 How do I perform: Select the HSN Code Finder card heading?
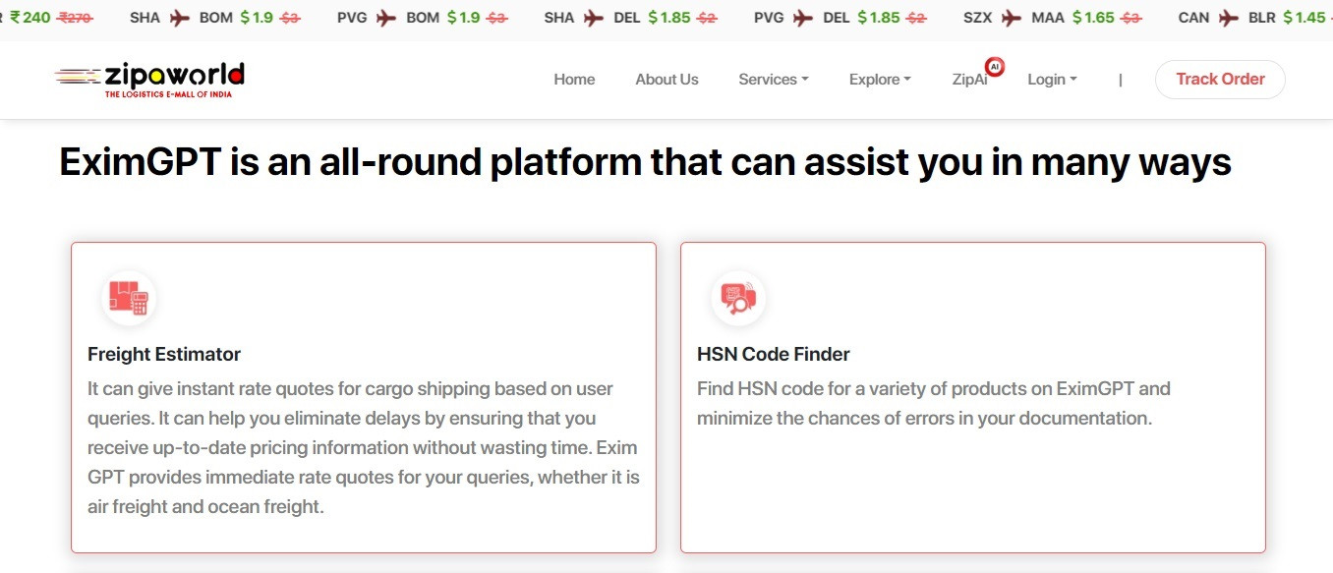[774, 355]
